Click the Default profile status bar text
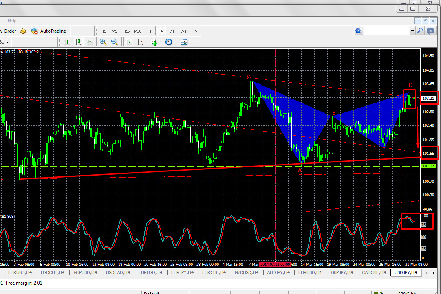This screenshot has width=441, height=294. click(x=152, y=293)
